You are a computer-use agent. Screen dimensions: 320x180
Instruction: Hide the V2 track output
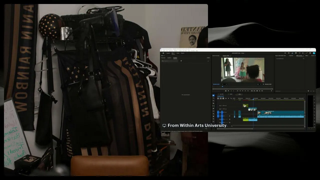pyautogui.click(x=226, y=109)
